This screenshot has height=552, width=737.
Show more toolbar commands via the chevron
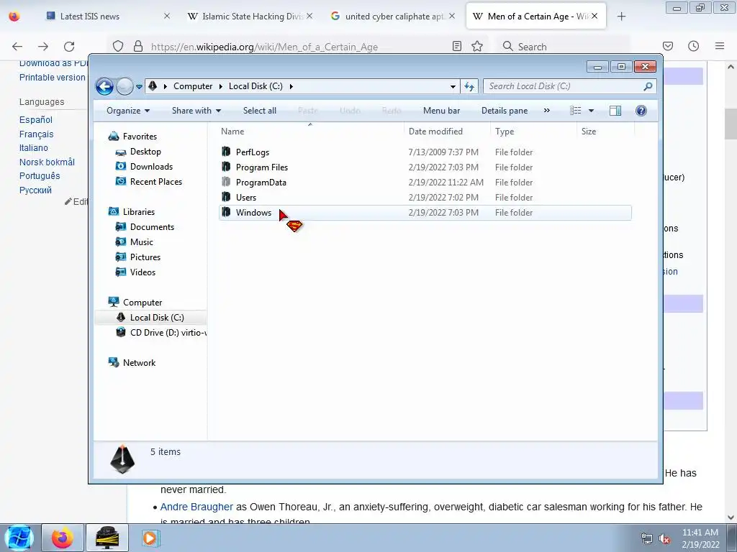pos(547,111)
